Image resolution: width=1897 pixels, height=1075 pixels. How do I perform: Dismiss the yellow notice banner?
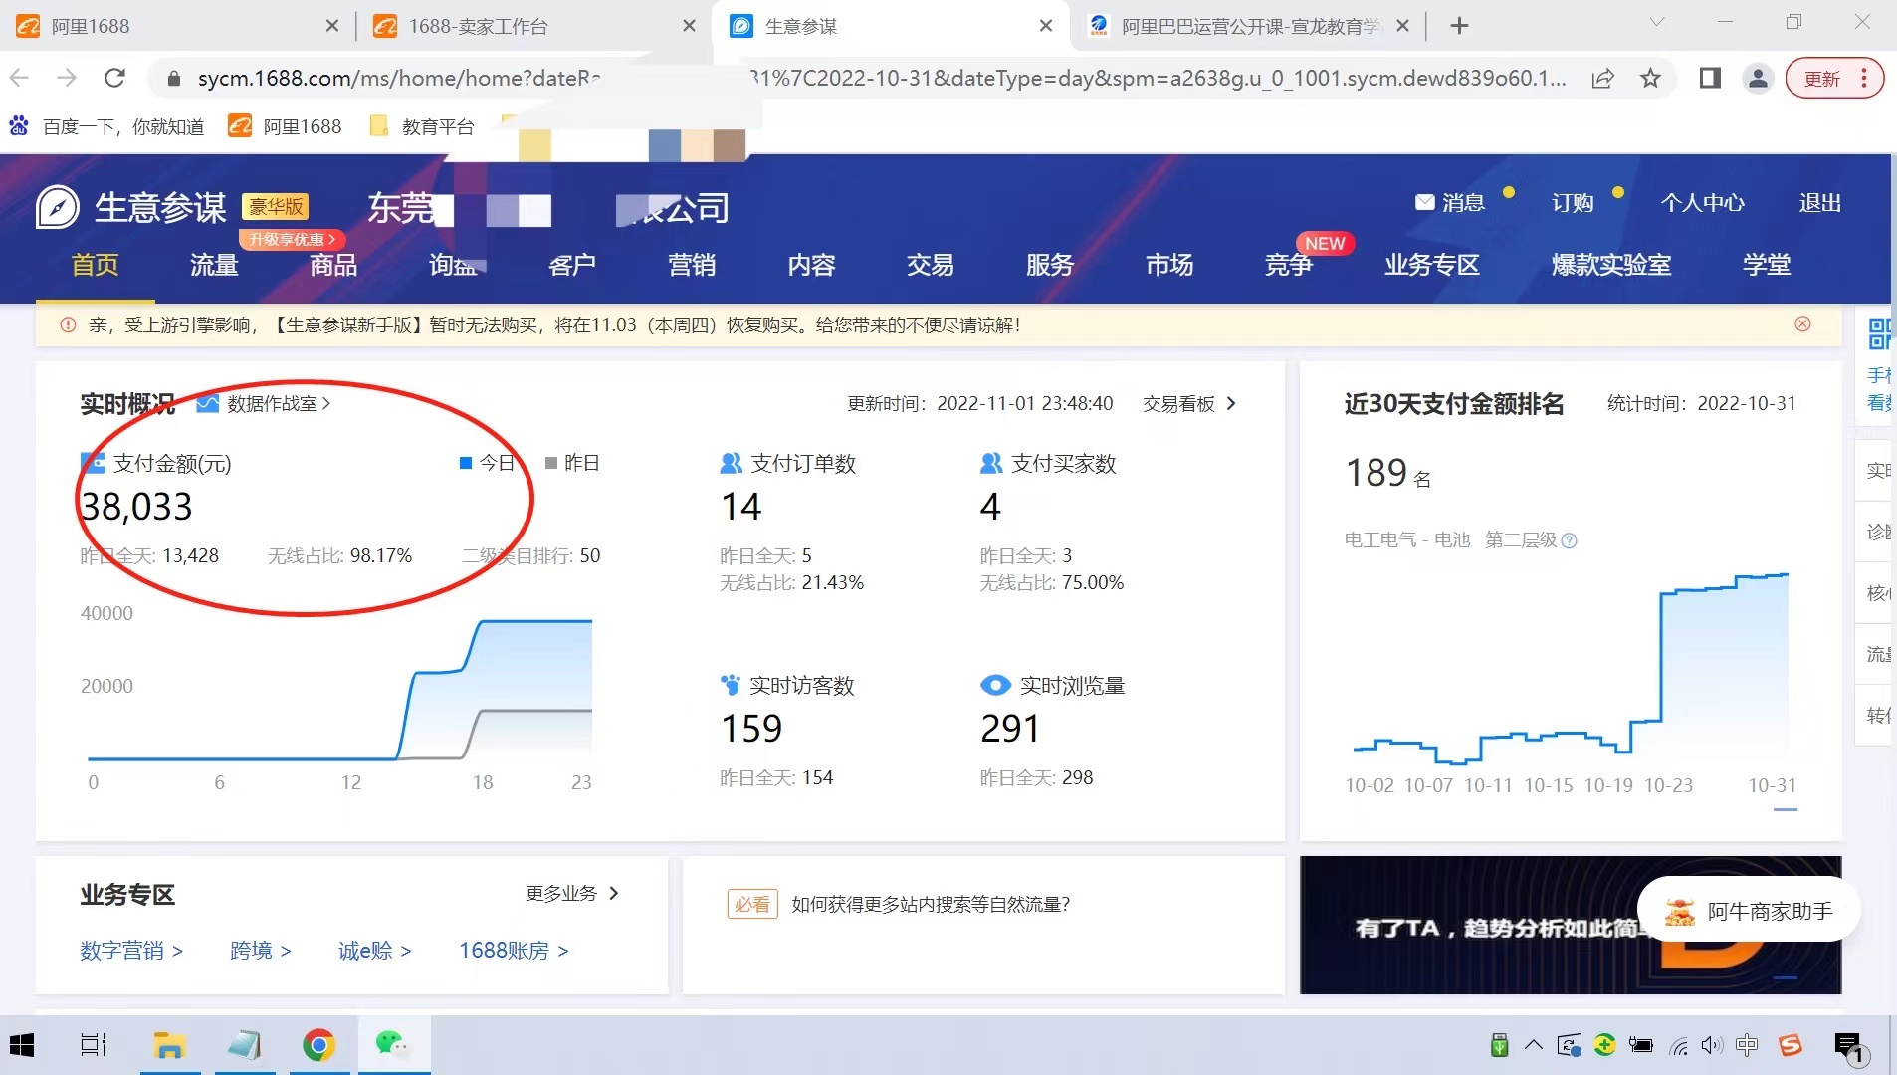coord(1802,324)
